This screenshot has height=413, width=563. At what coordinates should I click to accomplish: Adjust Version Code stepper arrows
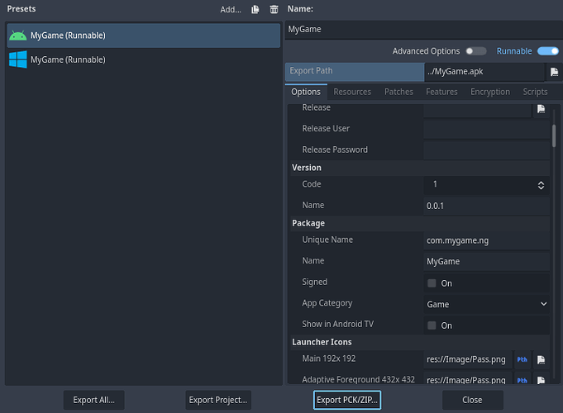[x=541, y=185]
